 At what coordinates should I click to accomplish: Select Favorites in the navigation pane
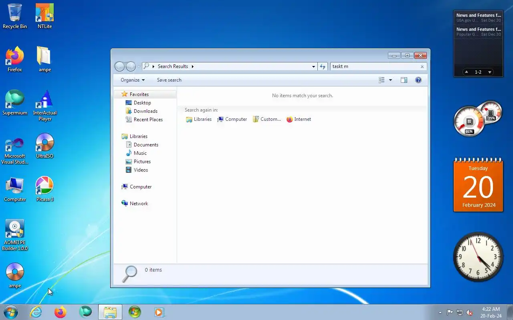[x=145, y=94]
